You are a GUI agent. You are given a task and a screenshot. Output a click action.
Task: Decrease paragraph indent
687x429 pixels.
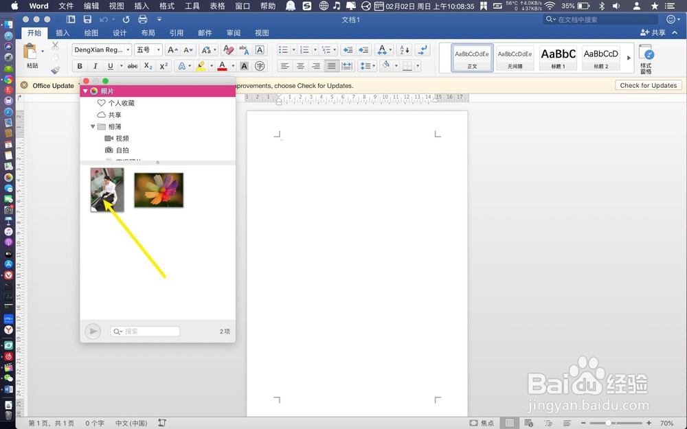(348, 50)
